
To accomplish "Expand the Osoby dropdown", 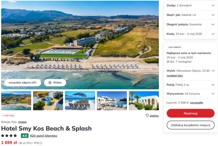I will pyautogui.click(x=213, y=5).
